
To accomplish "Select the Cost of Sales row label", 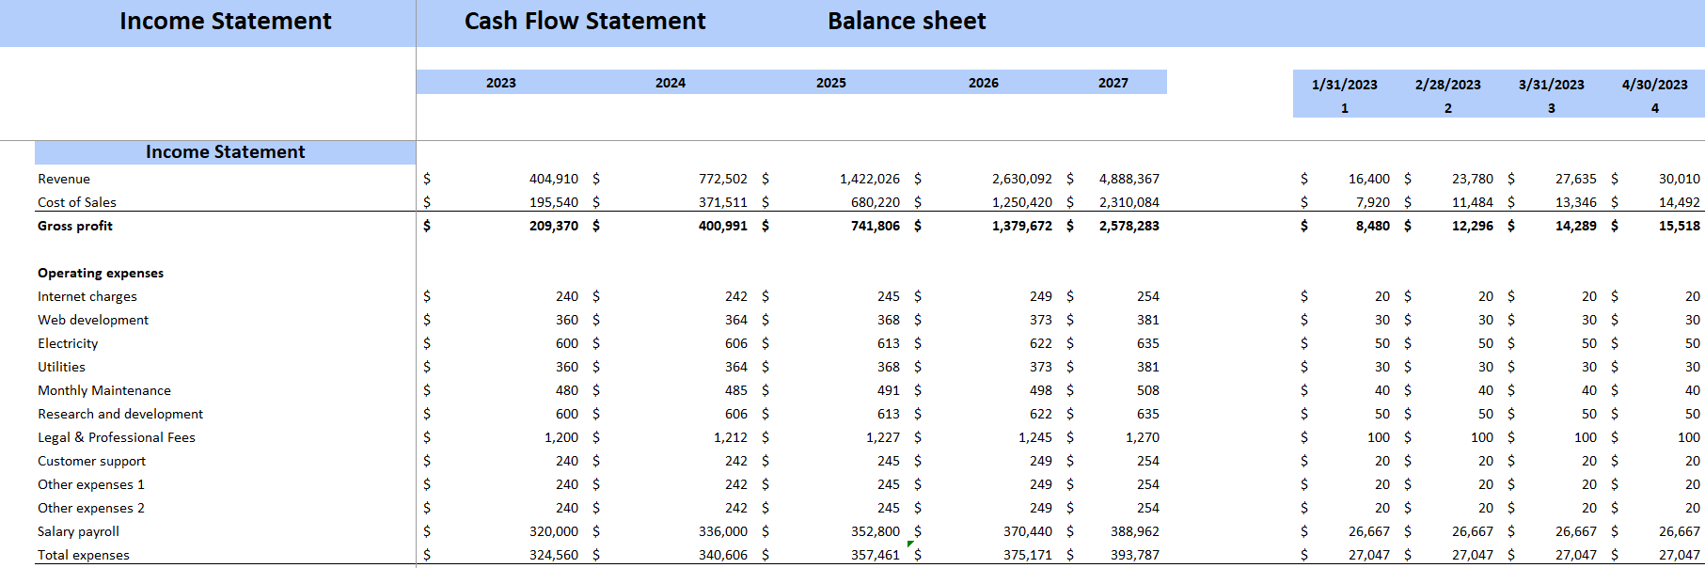I will pyautogui.click(x=77, y=202).
